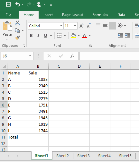Toggle Align Left

(98, 36)
